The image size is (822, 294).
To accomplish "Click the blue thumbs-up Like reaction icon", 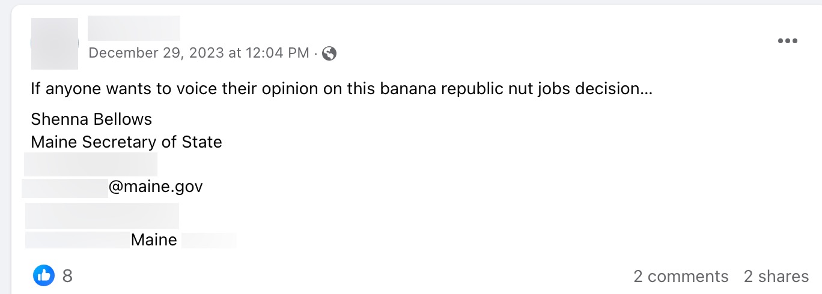I will pyautogui.click(x=43, y=275).
